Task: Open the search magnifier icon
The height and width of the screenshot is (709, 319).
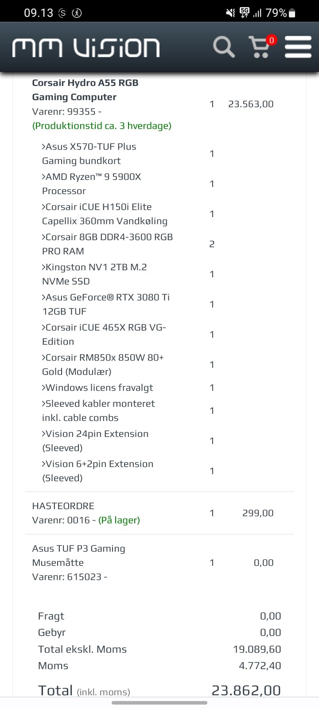Action: (x=224, y=47)
